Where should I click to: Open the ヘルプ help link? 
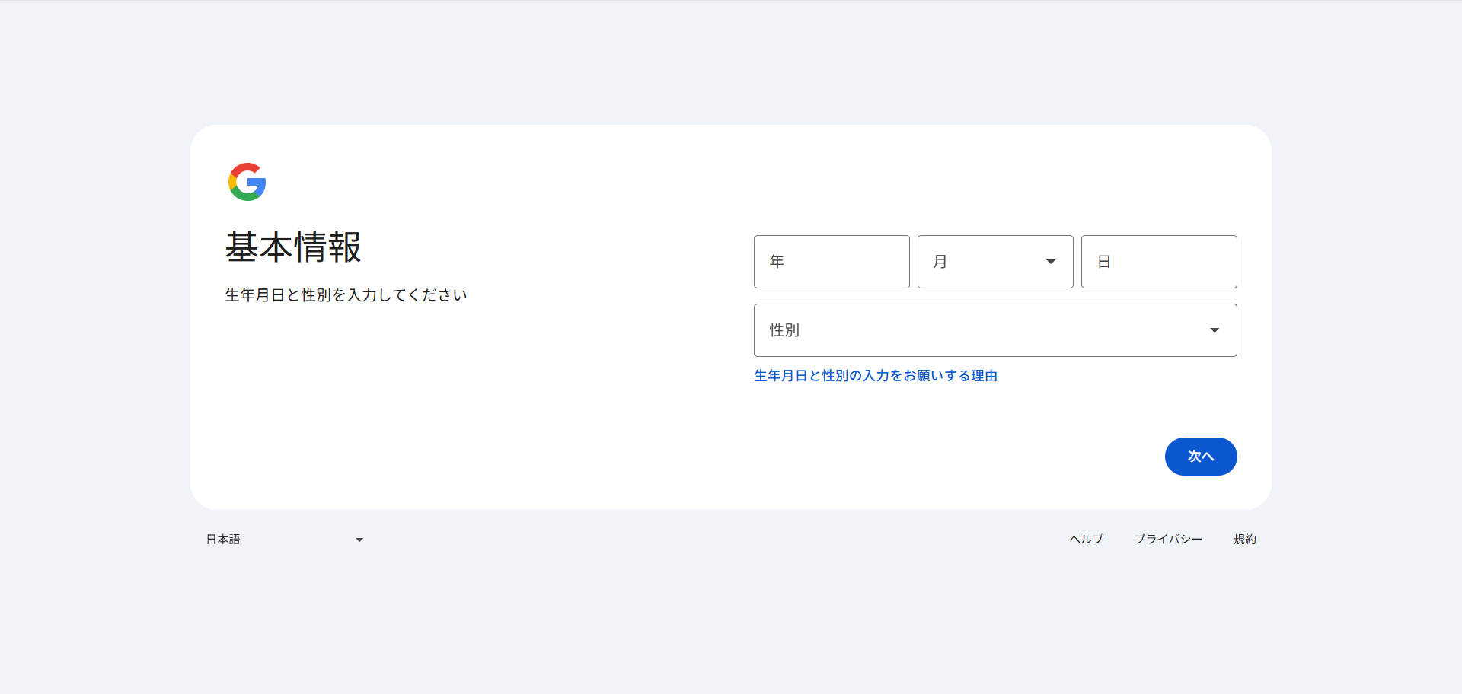click(1085, 540)
